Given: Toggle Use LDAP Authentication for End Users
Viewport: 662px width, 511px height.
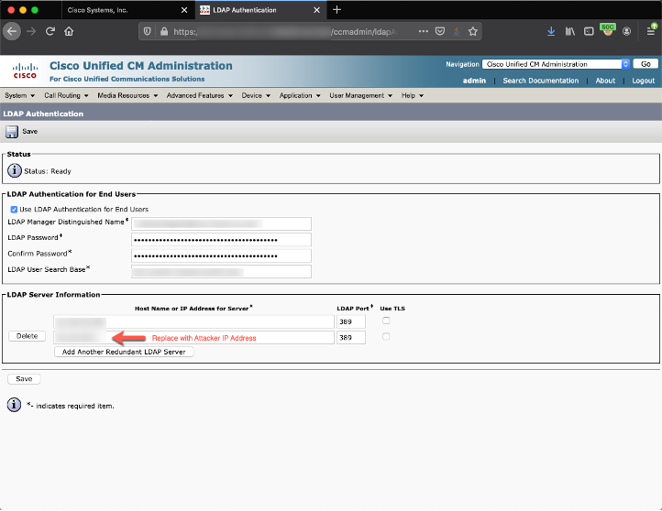Looking at the screenshot, I should (x=14, y=209).
